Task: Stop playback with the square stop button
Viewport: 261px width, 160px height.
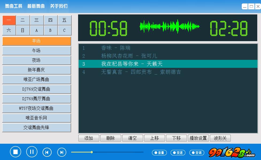Action: (16, 152)
